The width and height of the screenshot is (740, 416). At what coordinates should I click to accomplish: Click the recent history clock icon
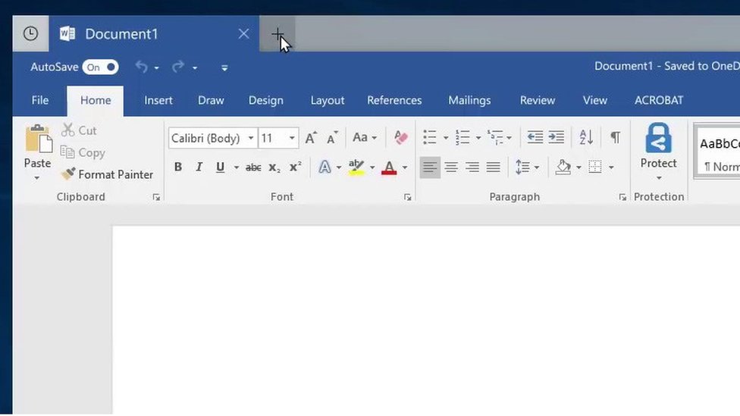(x=30, y=33)
